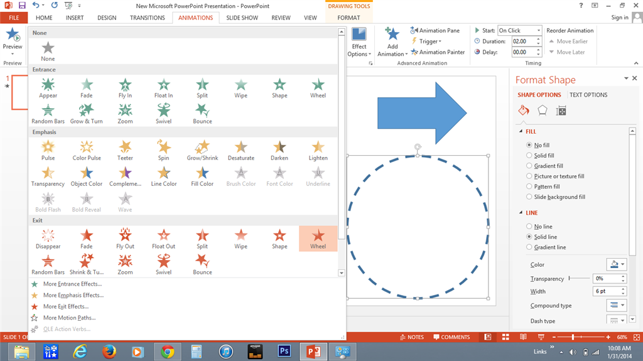This screenshot has height=361, width=643.
Task: Open the Compound type dropdown
Action: pyautogui.click(x=617, y=305)
